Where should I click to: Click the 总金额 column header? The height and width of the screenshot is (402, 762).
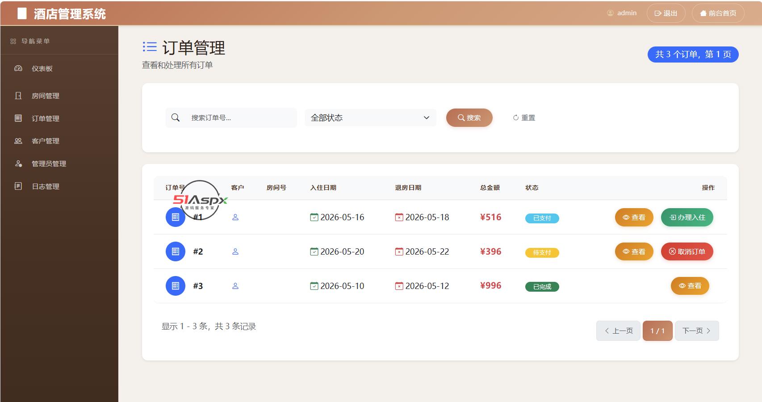point(490,188)
